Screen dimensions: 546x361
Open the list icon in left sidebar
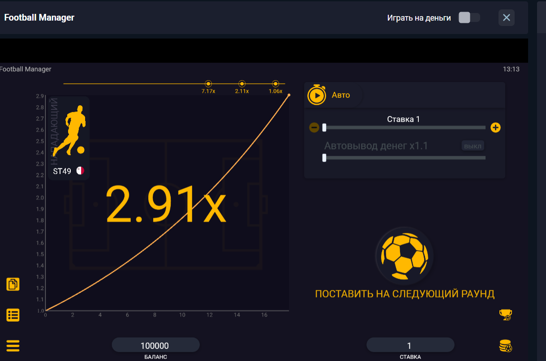click(13, 315)
